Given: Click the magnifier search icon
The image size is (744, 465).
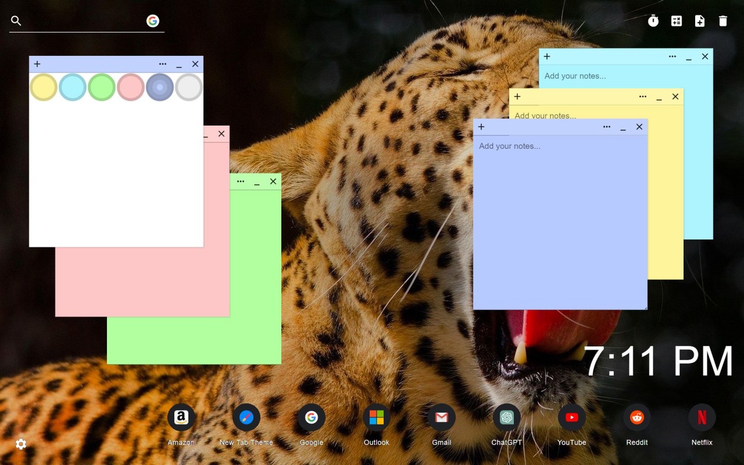Looking at the screenshot, I should (x=16, y=21).
